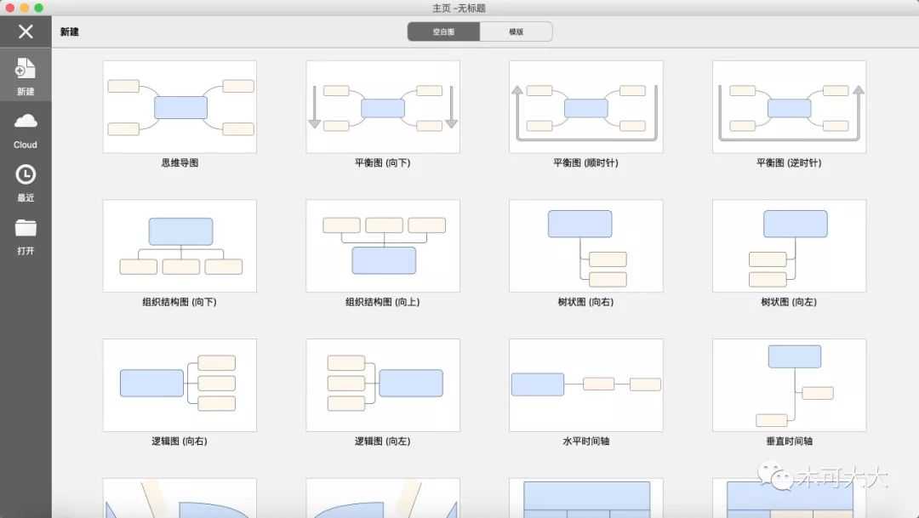
Task: Click the 打开 folder icon
Action: pos(26,228)
